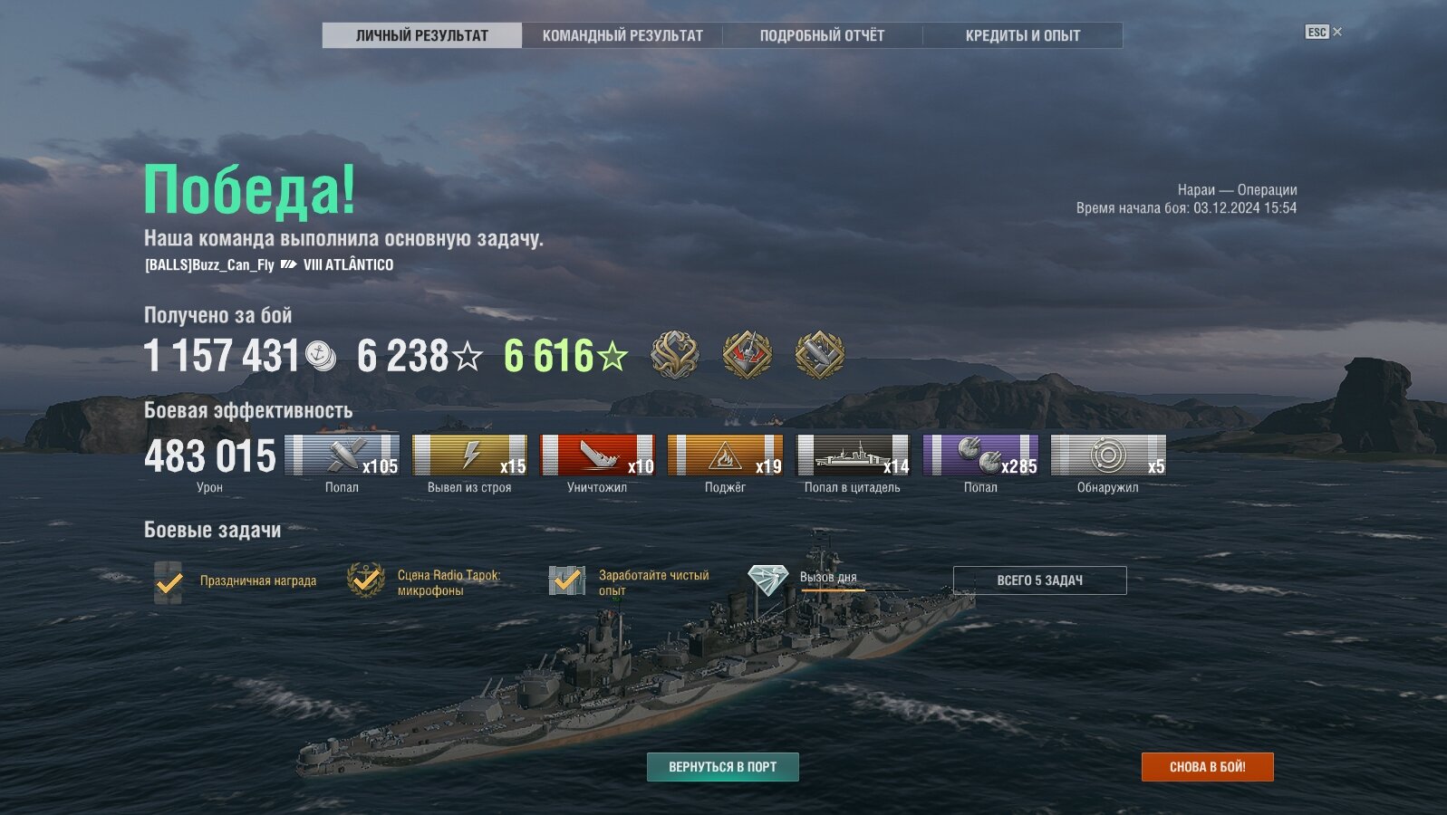Viewport: 1447px width, 815px height.
Task: Select the x15 incapacitated modules ribbon
Action: (x=469, y=455)
